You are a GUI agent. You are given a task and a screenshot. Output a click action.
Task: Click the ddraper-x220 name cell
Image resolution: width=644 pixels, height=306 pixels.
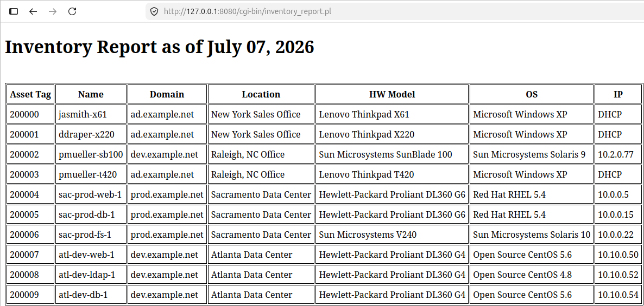tap(91, 134)
